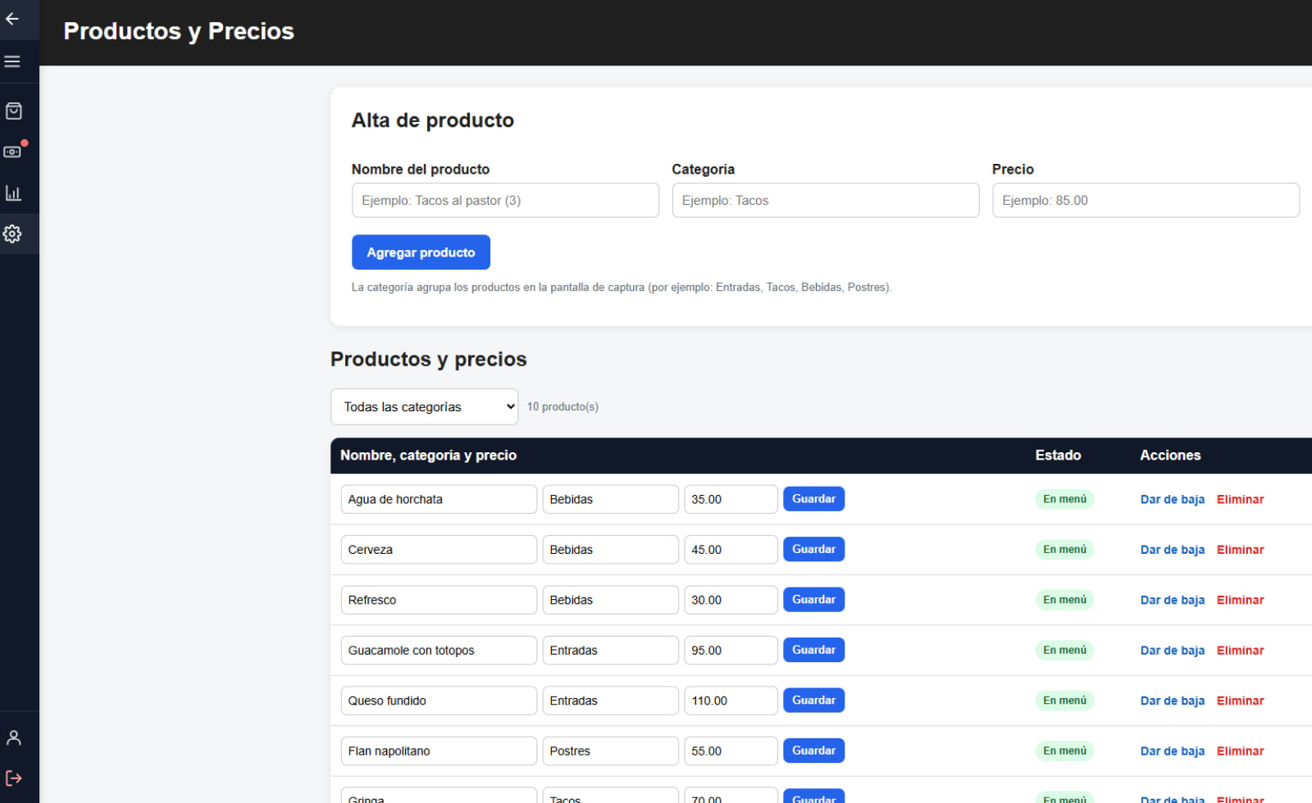Open the orders bag icon
Viewport: 1312px width, 803px height.
[13, 111]
